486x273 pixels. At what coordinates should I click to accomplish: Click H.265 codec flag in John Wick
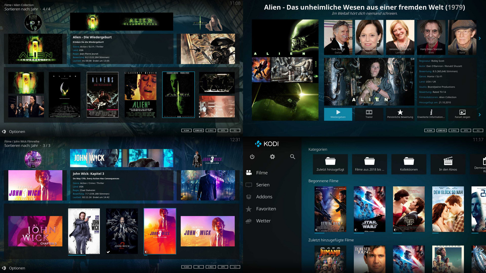pyautogui.click(x=186, y=267)
